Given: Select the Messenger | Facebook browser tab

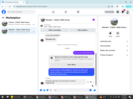Looking at the screenshot, I should 13,2.
